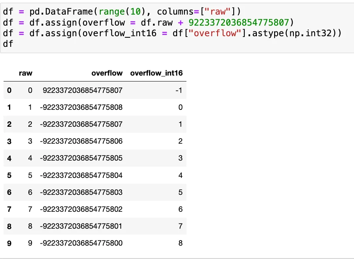Click the raw column value in row 2

point(30,124)
